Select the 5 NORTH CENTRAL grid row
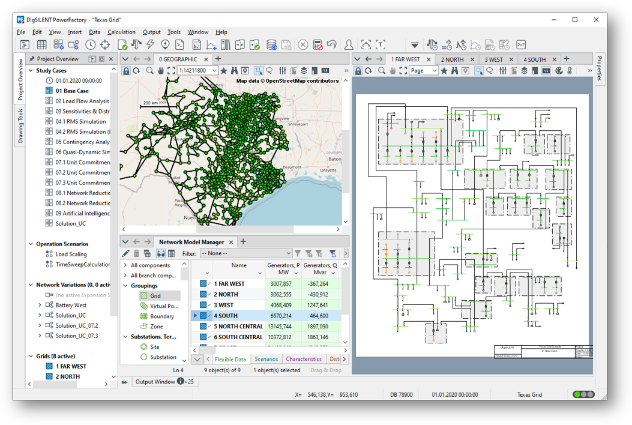632x425 pixels. coord(238,327)
